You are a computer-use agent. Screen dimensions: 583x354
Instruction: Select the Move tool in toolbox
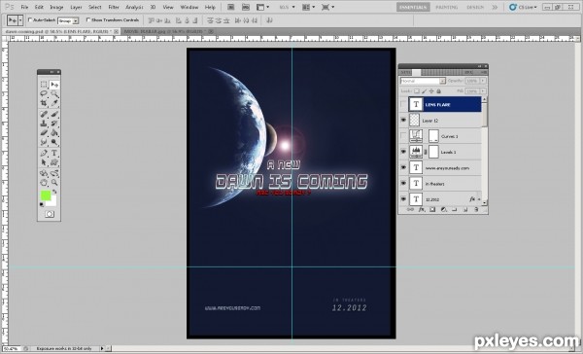coord(54,85)
